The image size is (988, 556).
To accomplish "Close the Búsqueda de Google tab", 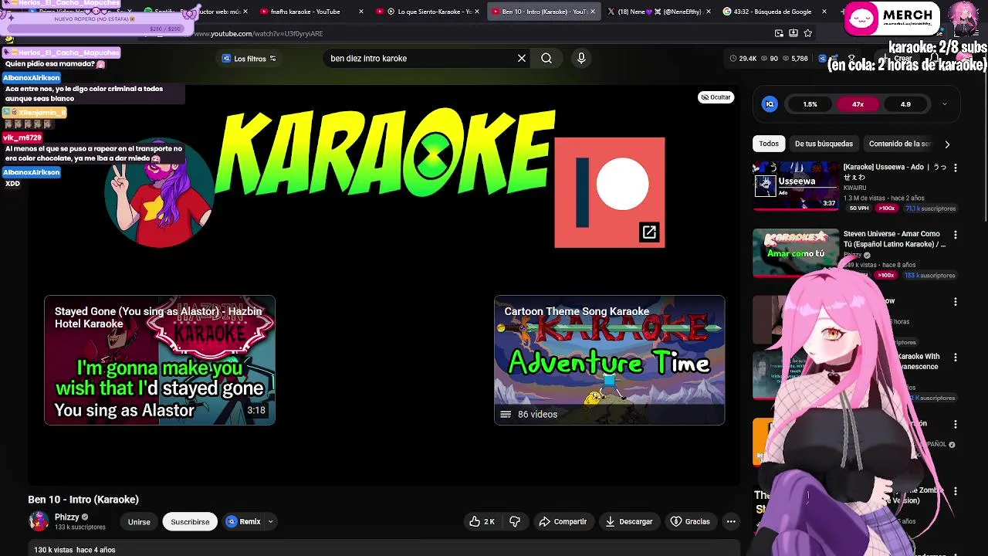I will coord(824,12).
